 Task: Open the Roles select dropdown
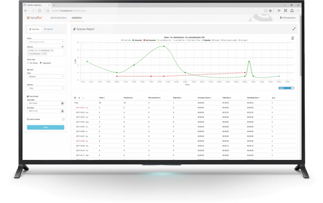[x=45, y=42]
